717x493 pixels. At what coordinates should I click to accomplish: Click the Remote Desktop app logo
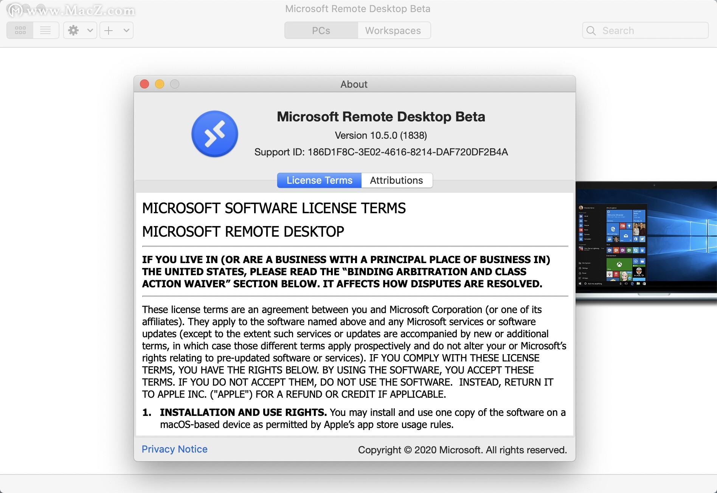click(x=215, y=134)
